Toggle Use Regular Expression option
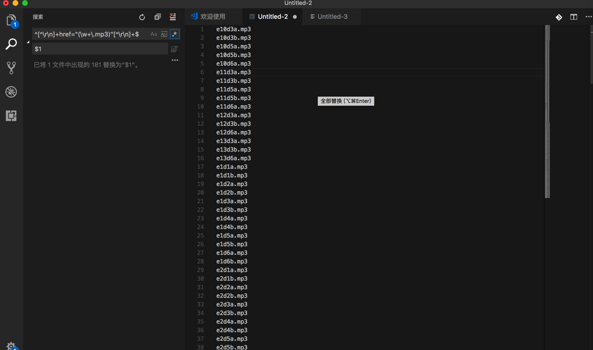This screenshot has height=350, width=593. point(175,34)
